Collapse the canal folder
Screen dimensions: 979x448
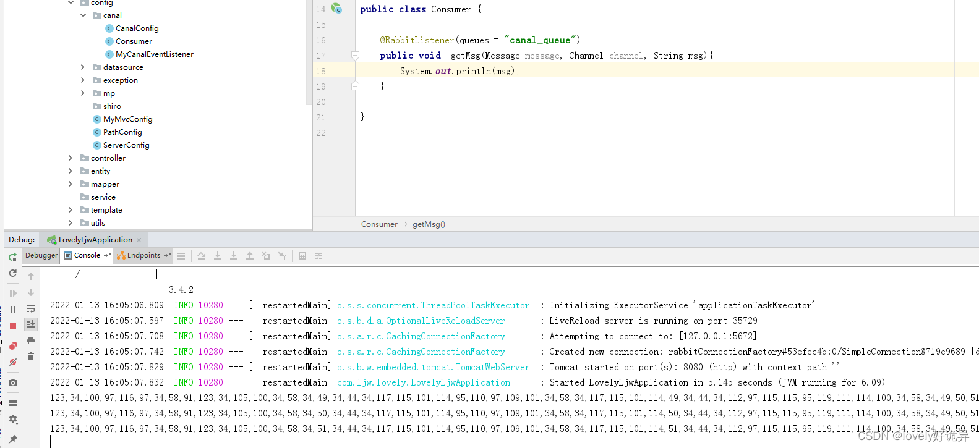pos(83,15)
